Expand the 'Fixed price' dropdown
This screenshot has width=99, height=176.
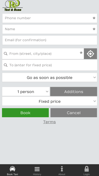(x=49, y=101)
